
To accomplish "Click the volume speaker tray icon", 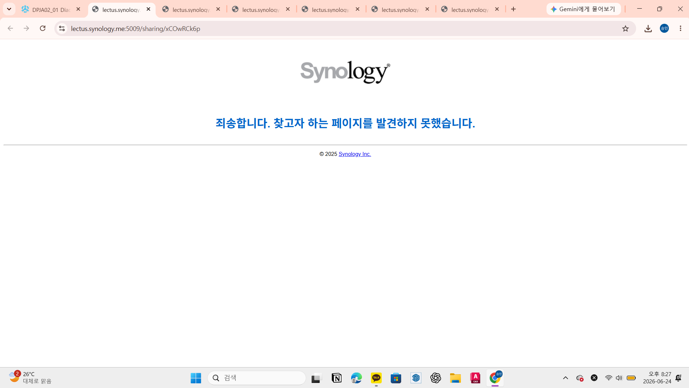I will click(x=619, y=378).
